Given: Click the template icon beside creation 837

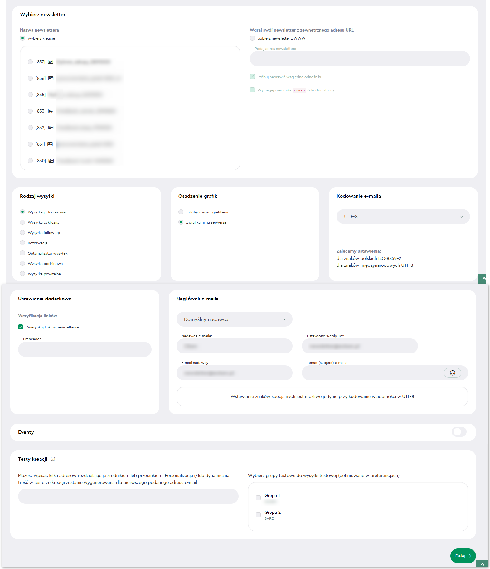Looking at the screenshot, I should 51,62.
